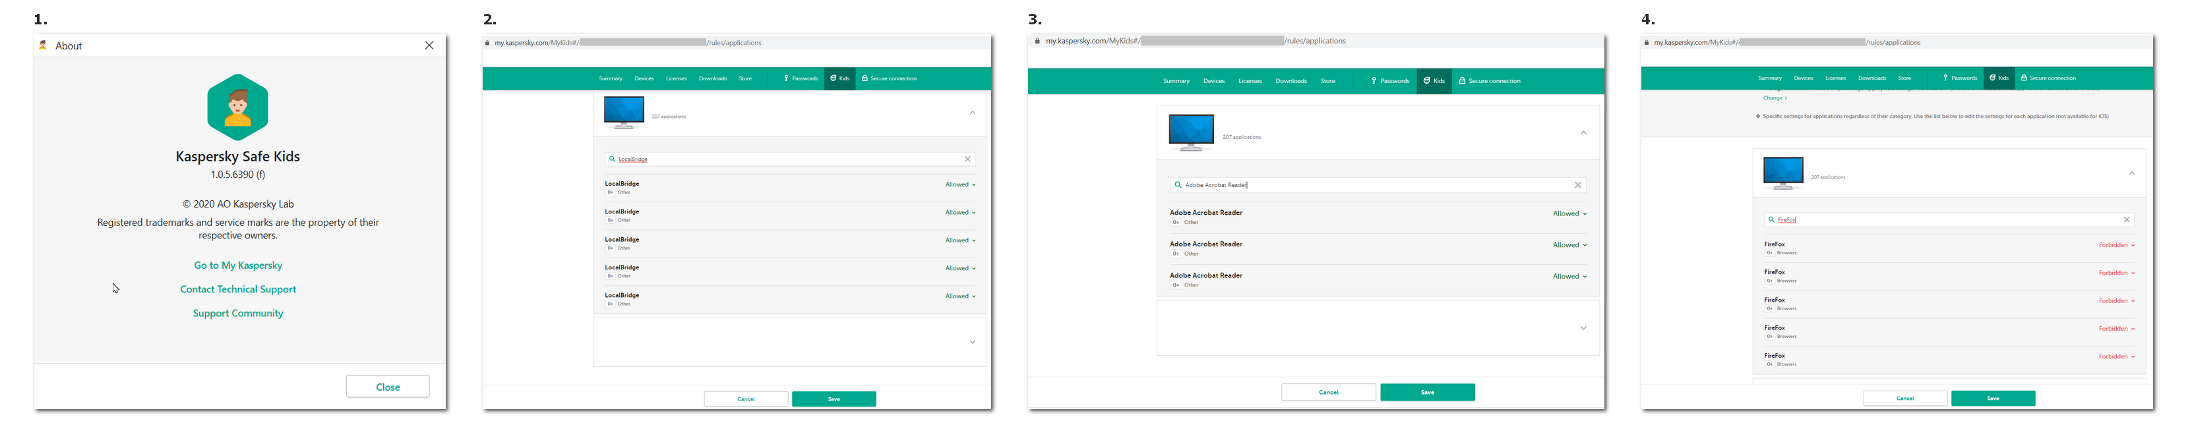
Task: Click Cancel in the Adobe Acrobat window
Action: pos(1328,392)
